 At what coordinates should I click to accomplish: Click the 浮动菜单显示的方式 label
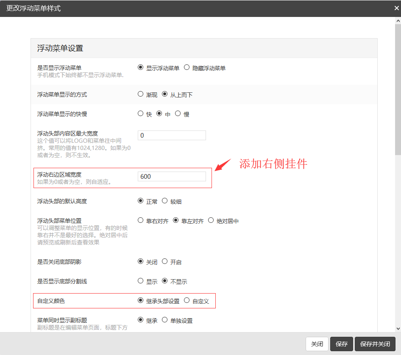(x=62, y=95)
